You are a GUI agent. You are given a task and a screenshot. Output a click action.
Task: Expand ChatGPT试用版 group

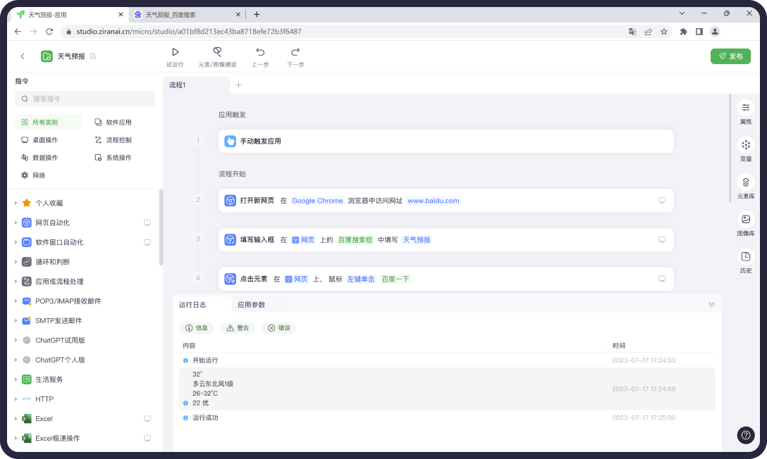16,340
